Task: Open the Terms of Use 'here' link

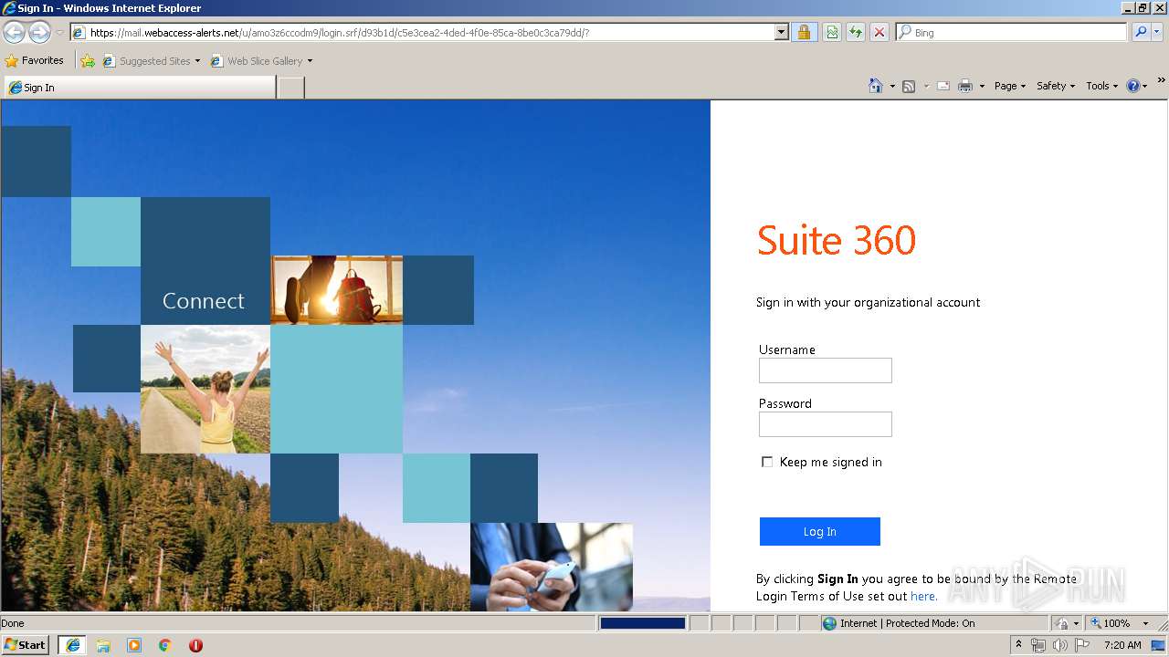Action: (x=923, y=596)
